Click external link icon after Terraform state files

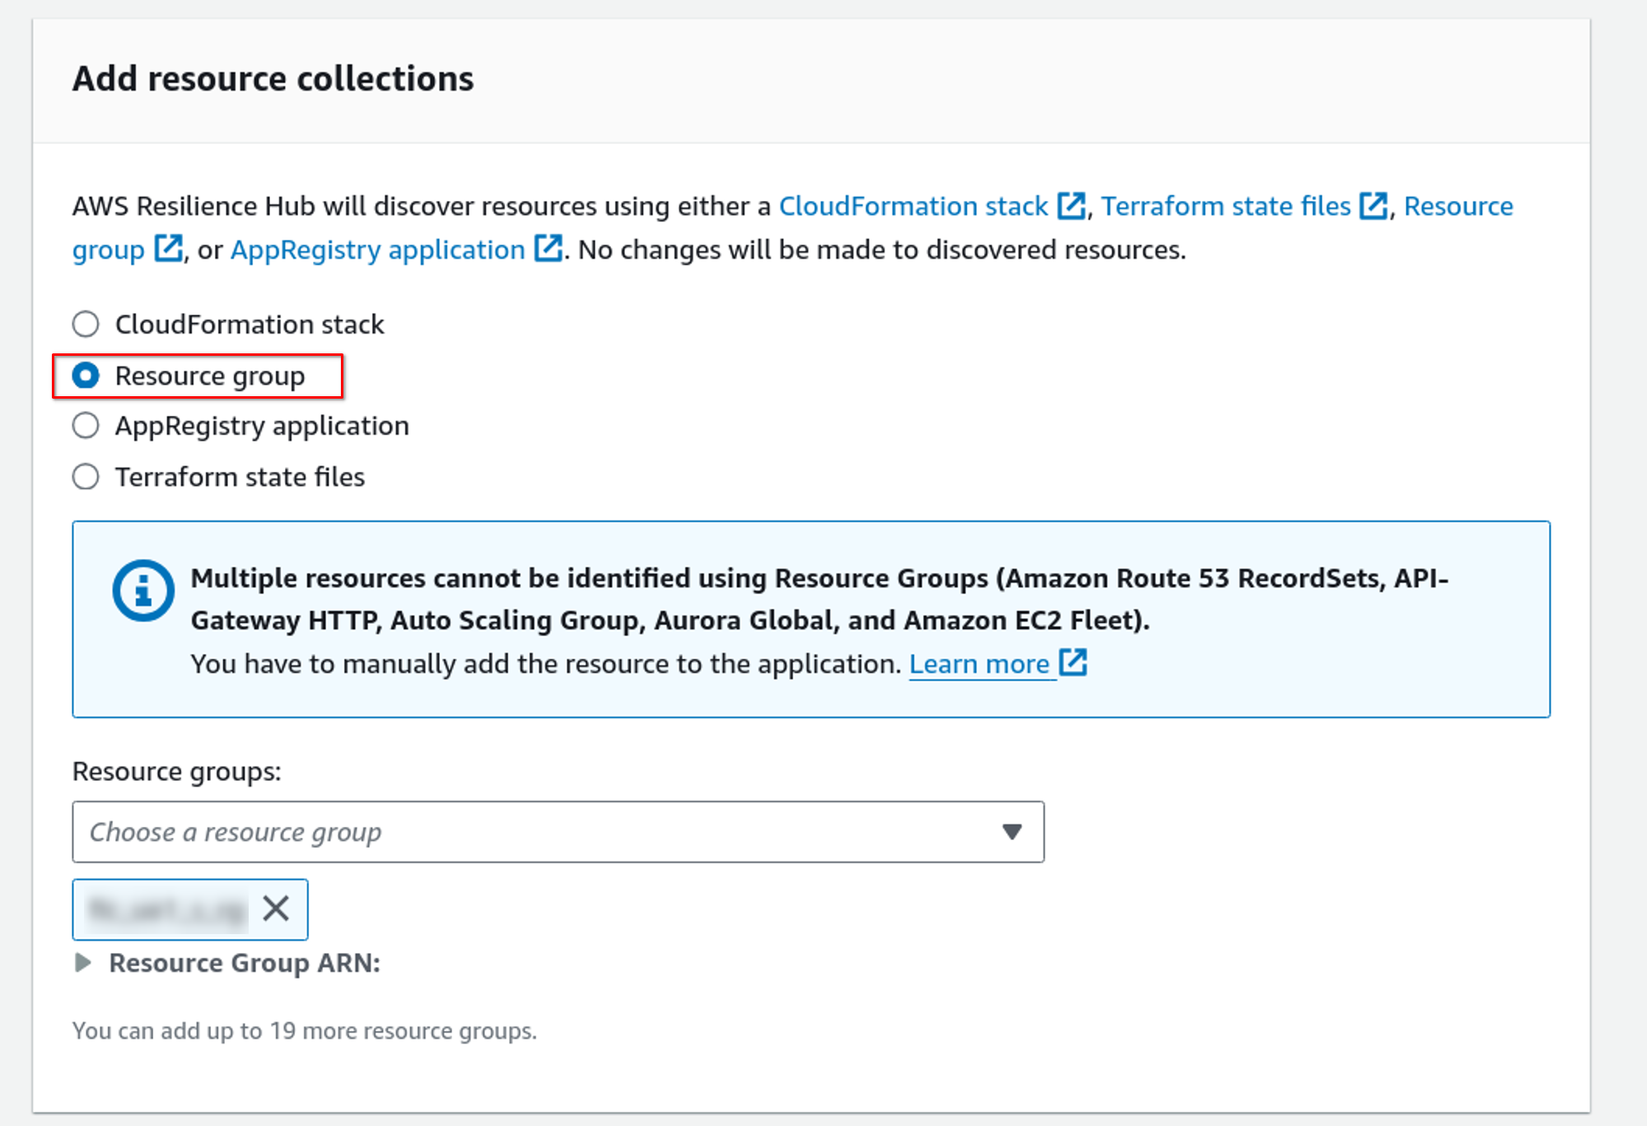[1373, 206]
